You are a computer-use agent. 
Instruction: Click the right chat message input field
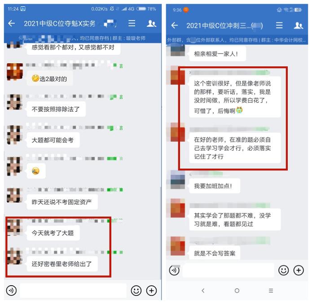(228, 270)
